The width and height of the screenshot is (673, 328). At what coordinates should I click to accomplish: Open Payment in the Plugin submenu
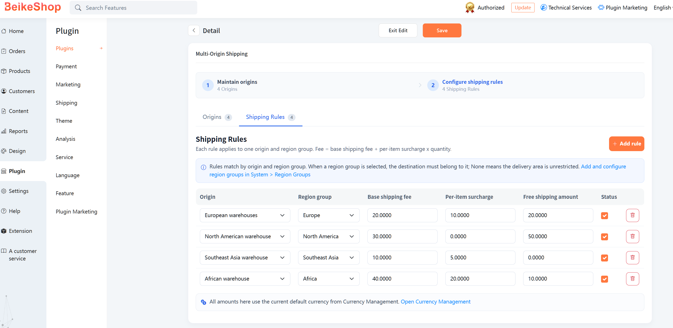click(66, 66)
